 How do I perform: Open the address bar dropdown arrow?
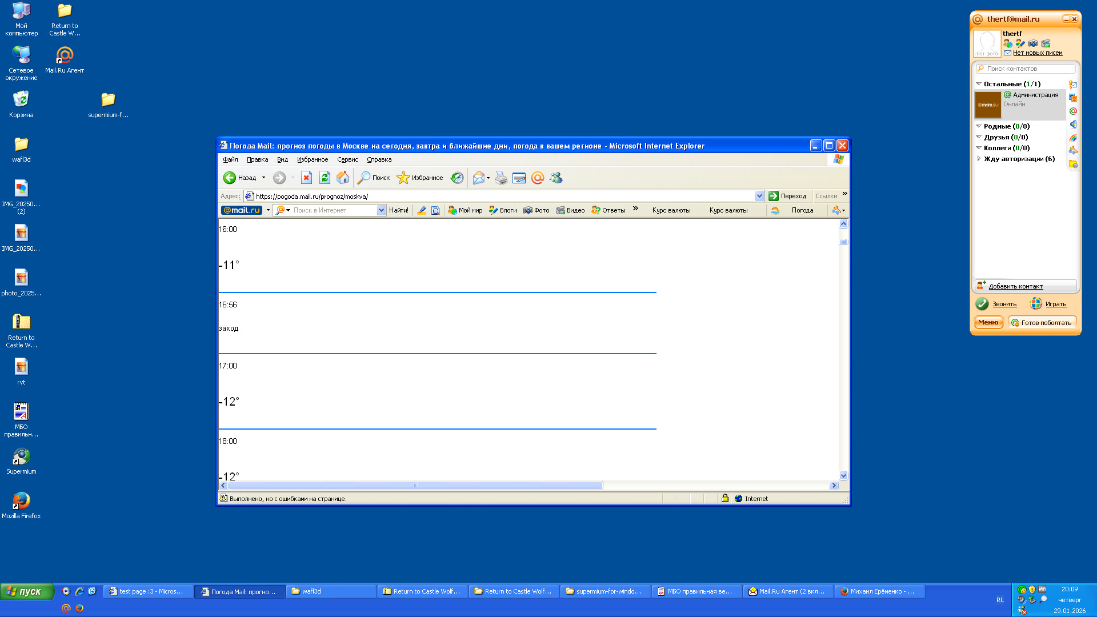(759, 196)
